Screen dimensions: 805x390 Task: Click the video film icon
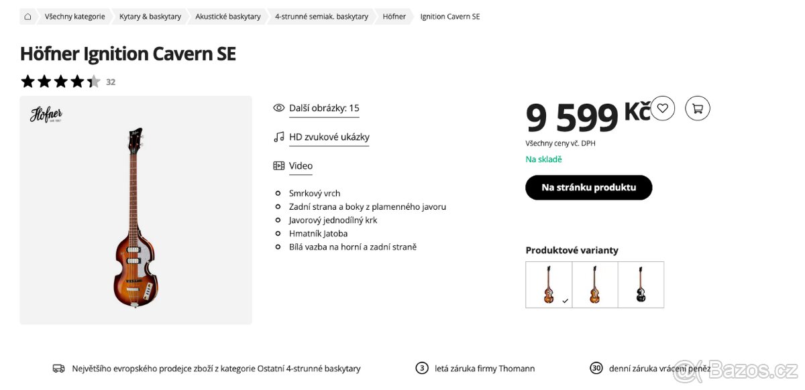279,166
